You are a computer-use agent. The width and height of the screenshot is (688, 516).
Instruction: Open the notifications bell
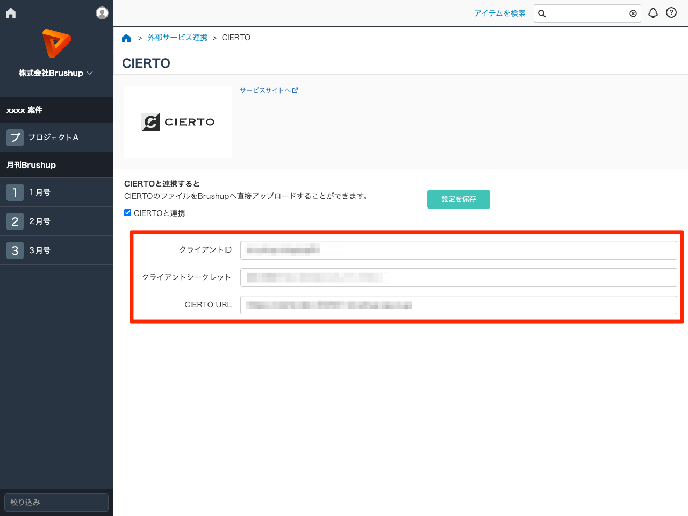(x=653, y=13)
